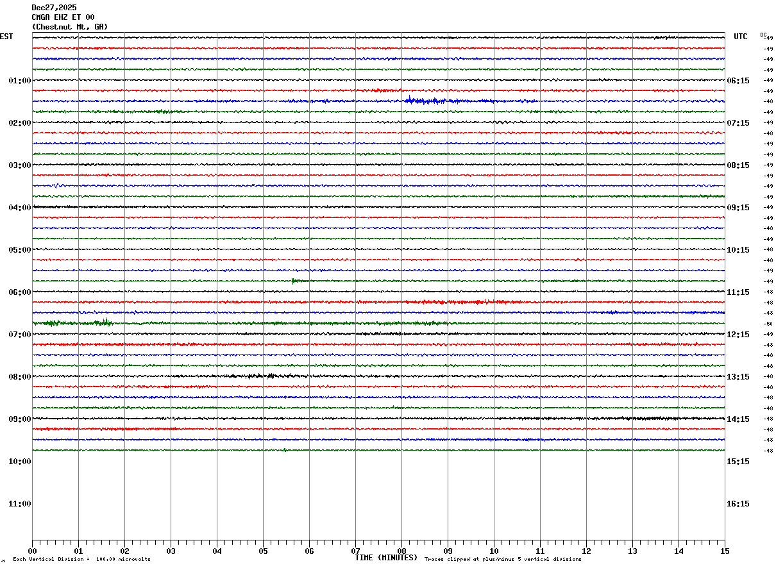Click minute tick label "06" on the time axis
Image resolution: width=776 pixels, height=568 pixels.
point(309,551)
